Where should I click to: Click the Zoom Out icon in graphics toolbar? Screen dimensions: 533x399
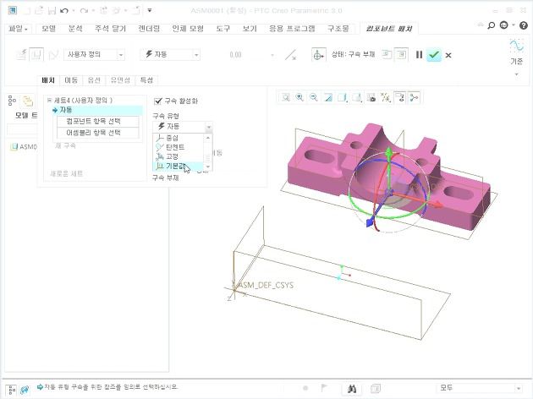[x=314, y=98]
